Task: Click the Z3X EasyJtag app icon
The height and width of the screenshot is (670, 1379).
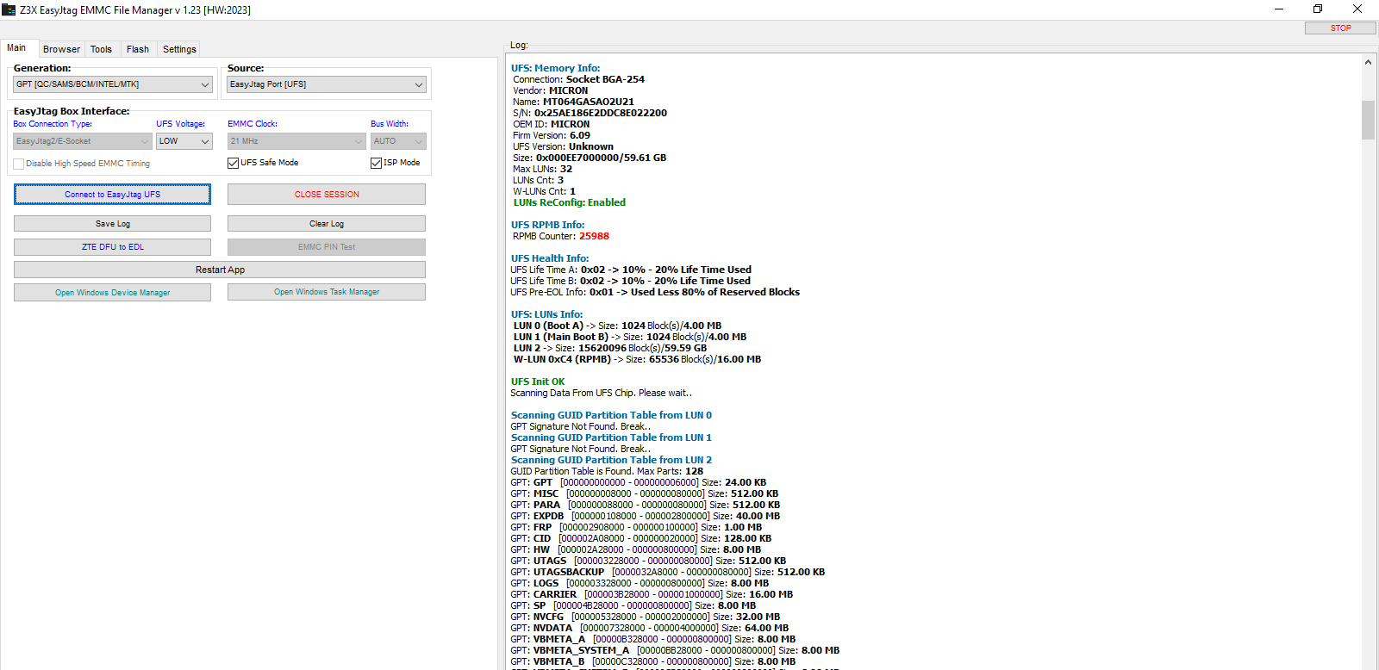Action: coord(9,9)
